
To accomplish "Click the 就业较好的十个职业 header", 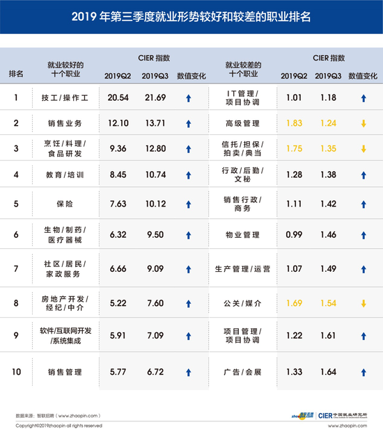I will coord(65,70).
